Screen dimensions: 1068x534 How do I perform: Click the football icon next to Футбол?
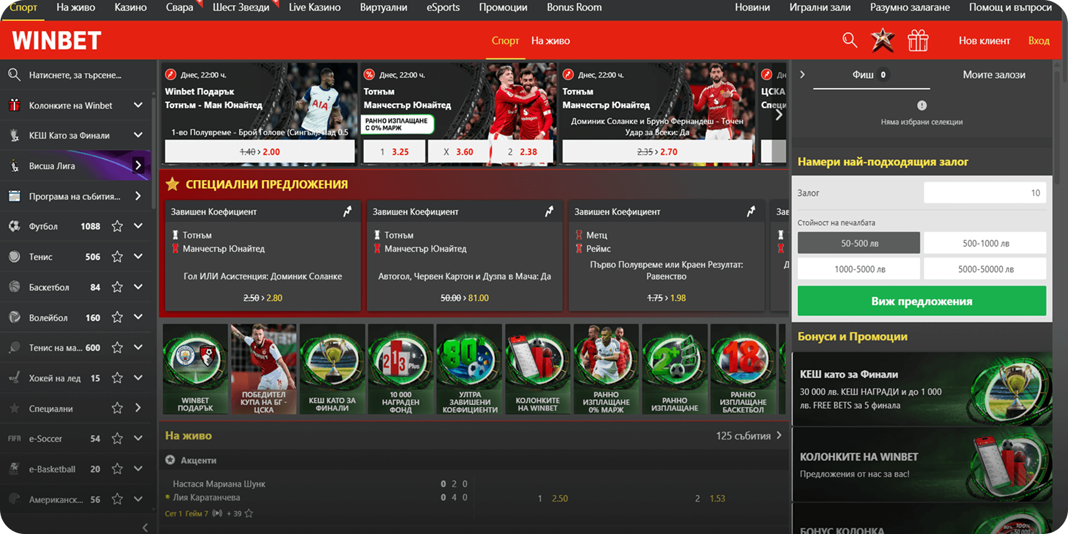click(14, 227)
